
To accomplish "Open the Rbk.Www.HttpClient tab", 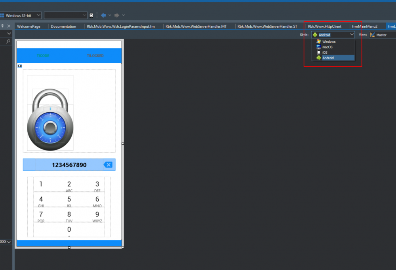I will (325, 26).
